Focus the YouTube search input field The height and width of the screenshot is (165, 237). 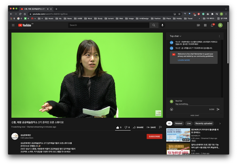pos(109,25)
